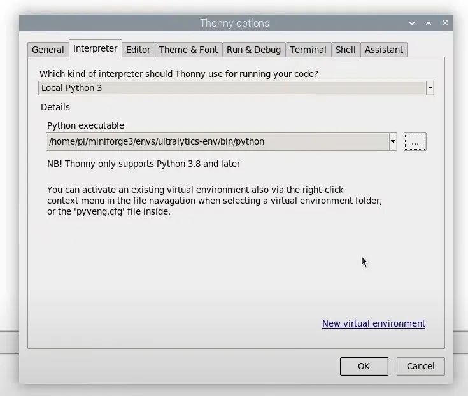The height and width of the screenshot is (396, 468).
Task: Select the Interpreter tab
Action: [96, 48]
